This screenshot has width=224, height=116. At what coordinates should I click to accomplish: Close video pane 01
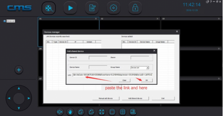coord(96,19)
